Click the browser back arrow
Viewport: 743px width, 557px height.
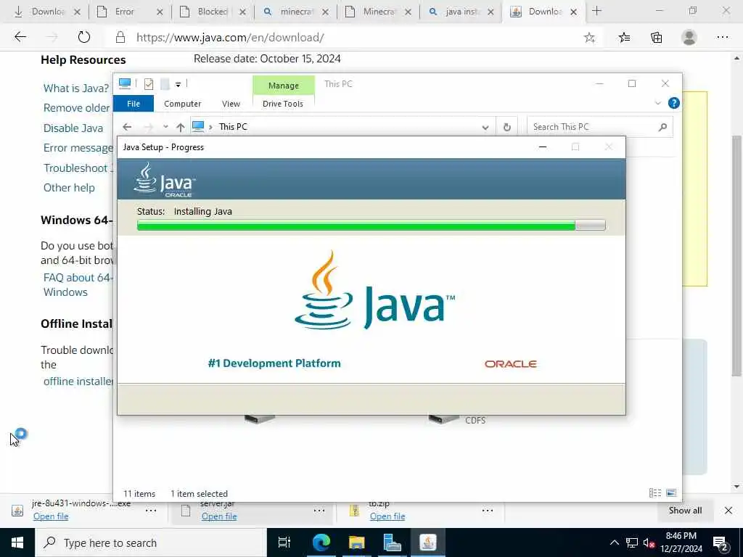point(20,37)
